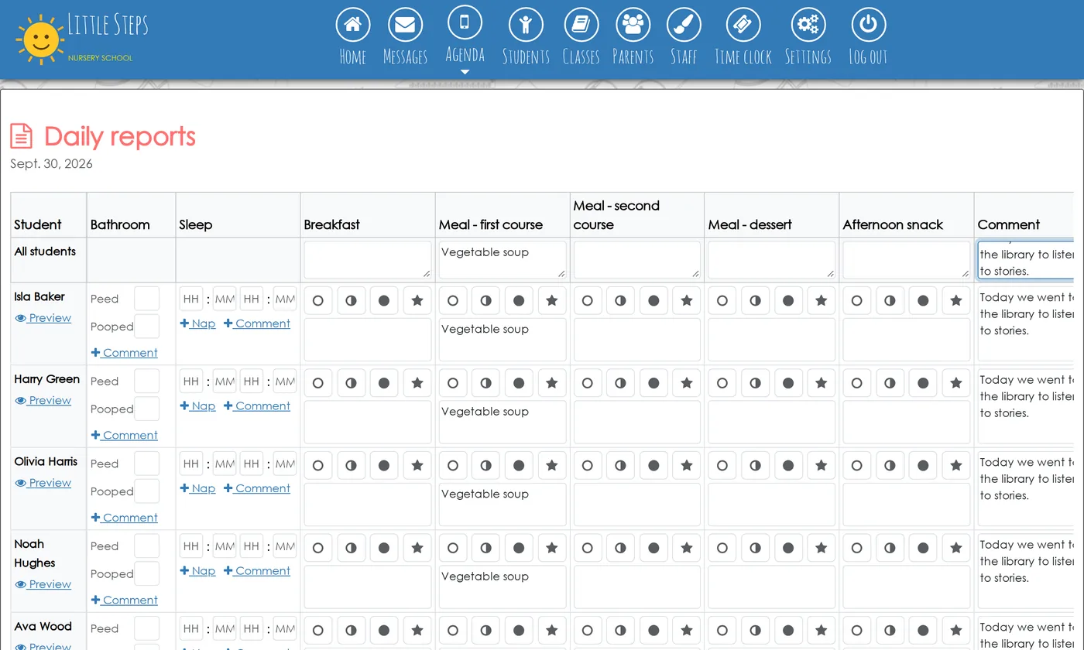Click Noah Hughes Breakfast notes box

(368, 587)
